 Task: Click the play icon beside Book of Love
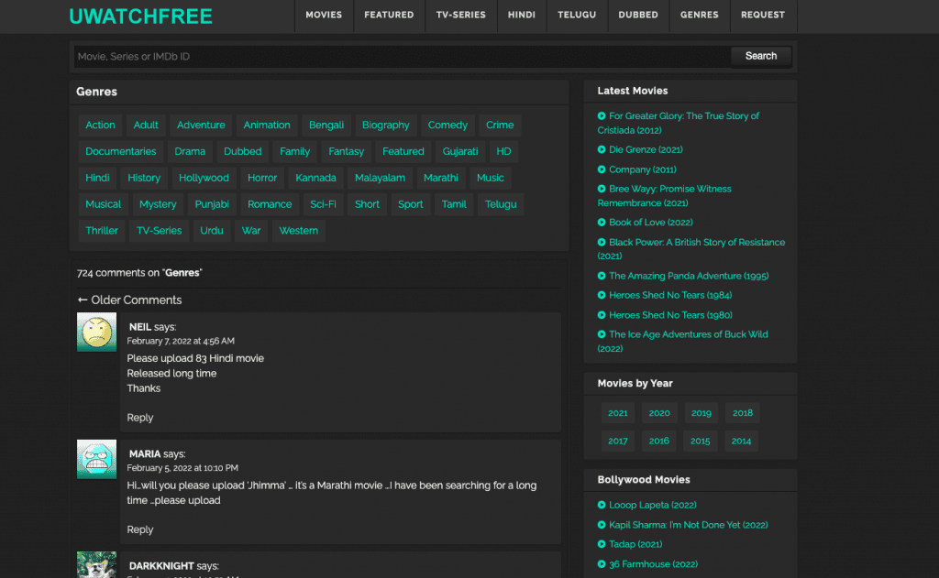pyautogui.click(x=602, y=223)
